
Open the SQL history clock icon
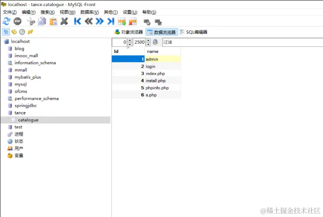(x=22, y=32)
